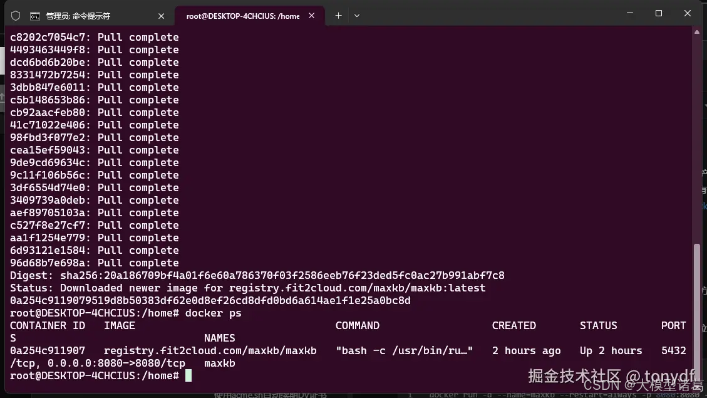Click the administrator shield icon
The image size is (707, 398).
pyautogui.click(x=16, y=16)
